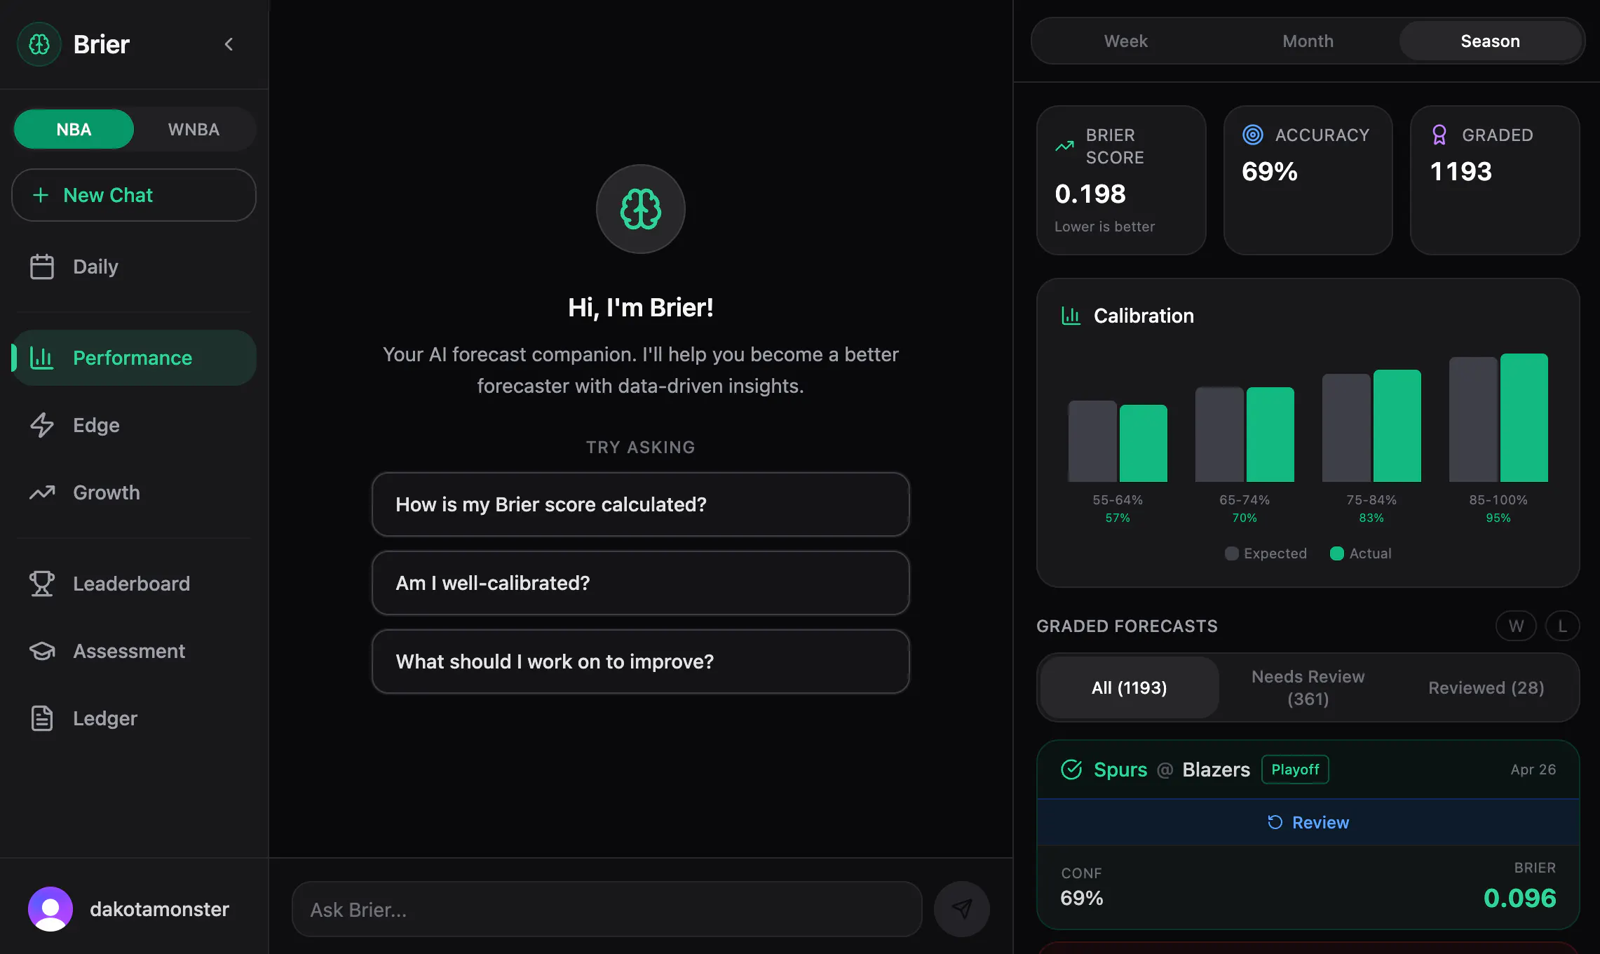Click the Growth trend line icon
1600x954 pixels.
coord(42,492)
